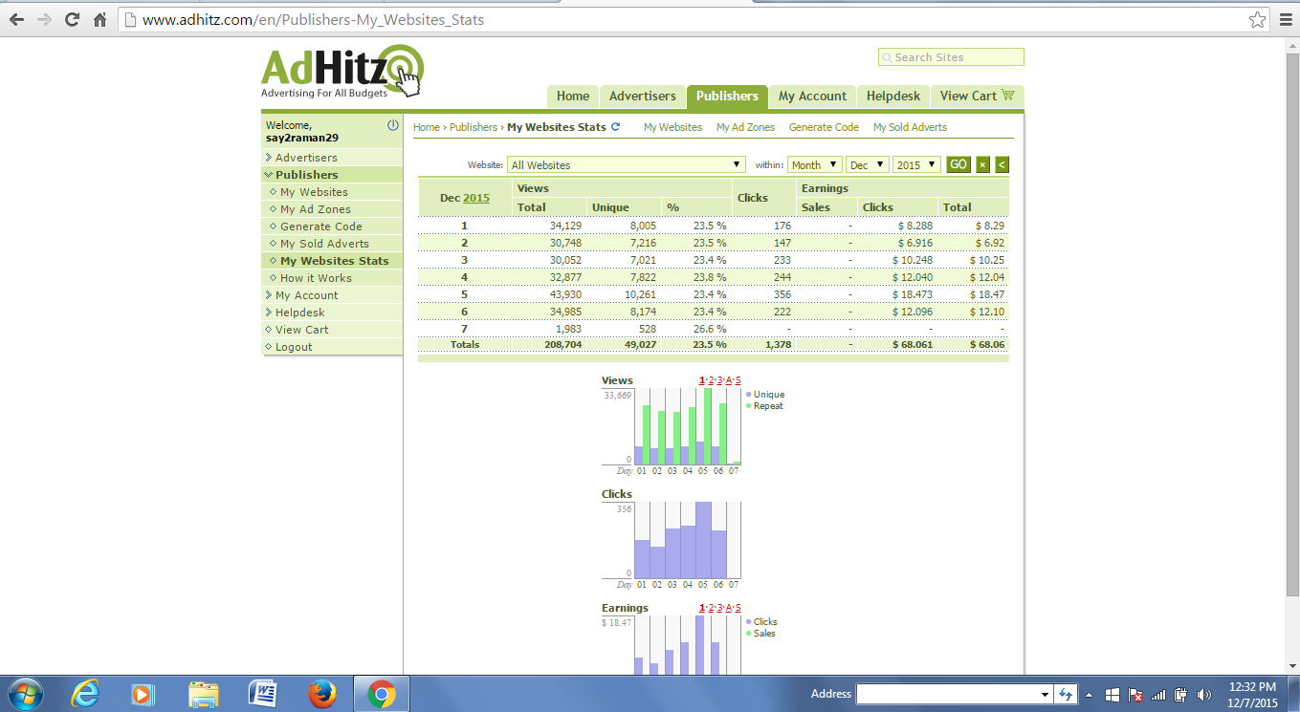Select the Publishers tab
This screenshot has height=712, width=1300.
pyautogui.click(x=727, y=96)
